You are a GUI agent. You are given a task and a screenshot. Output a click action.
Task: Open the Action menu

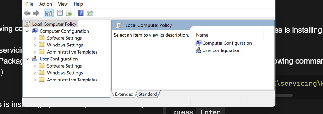(x=45, y=4)
